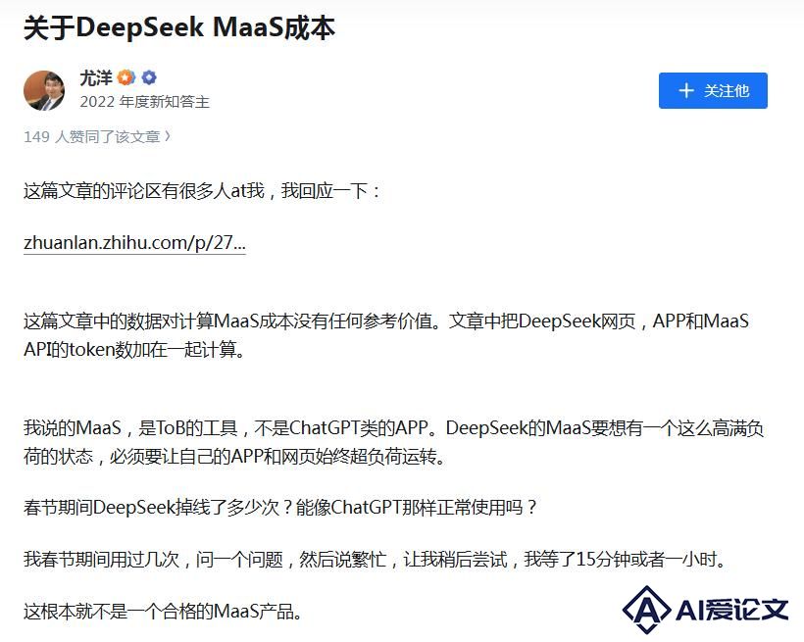Click the paragraph starting 我春节期间用过几次
This screenshot has height=642, width=804.
[375, 559]
